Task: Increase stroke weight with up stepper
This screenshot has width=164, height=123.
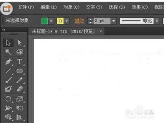Action: click(x=90, y=19)
